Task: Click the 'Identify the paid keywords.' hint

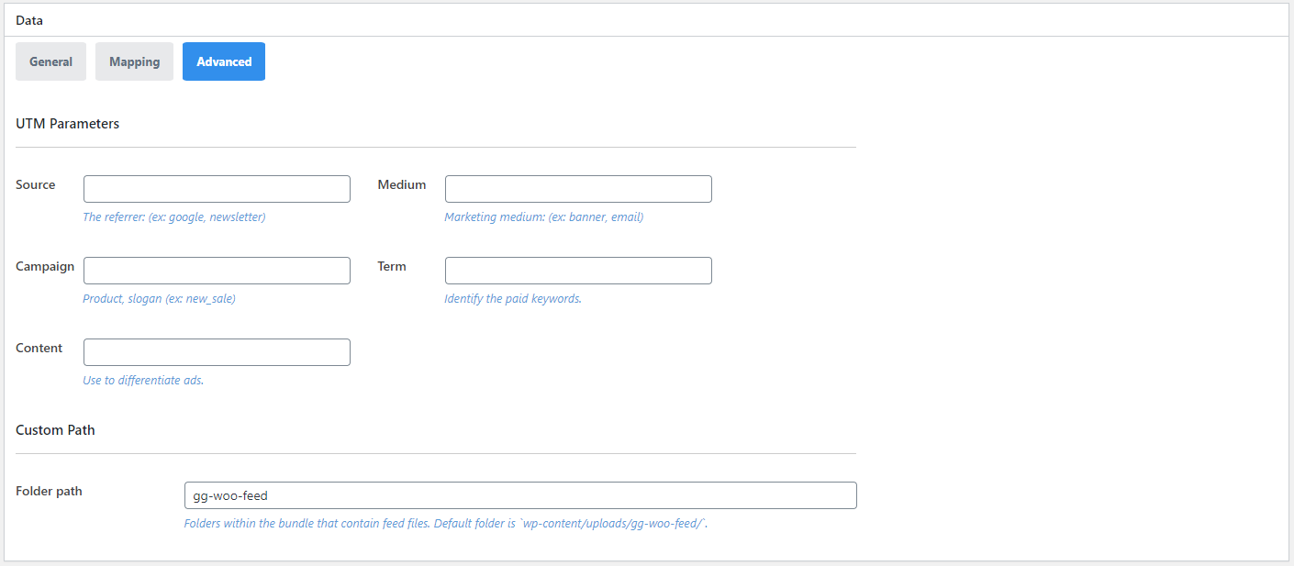Action: point(513,299)
